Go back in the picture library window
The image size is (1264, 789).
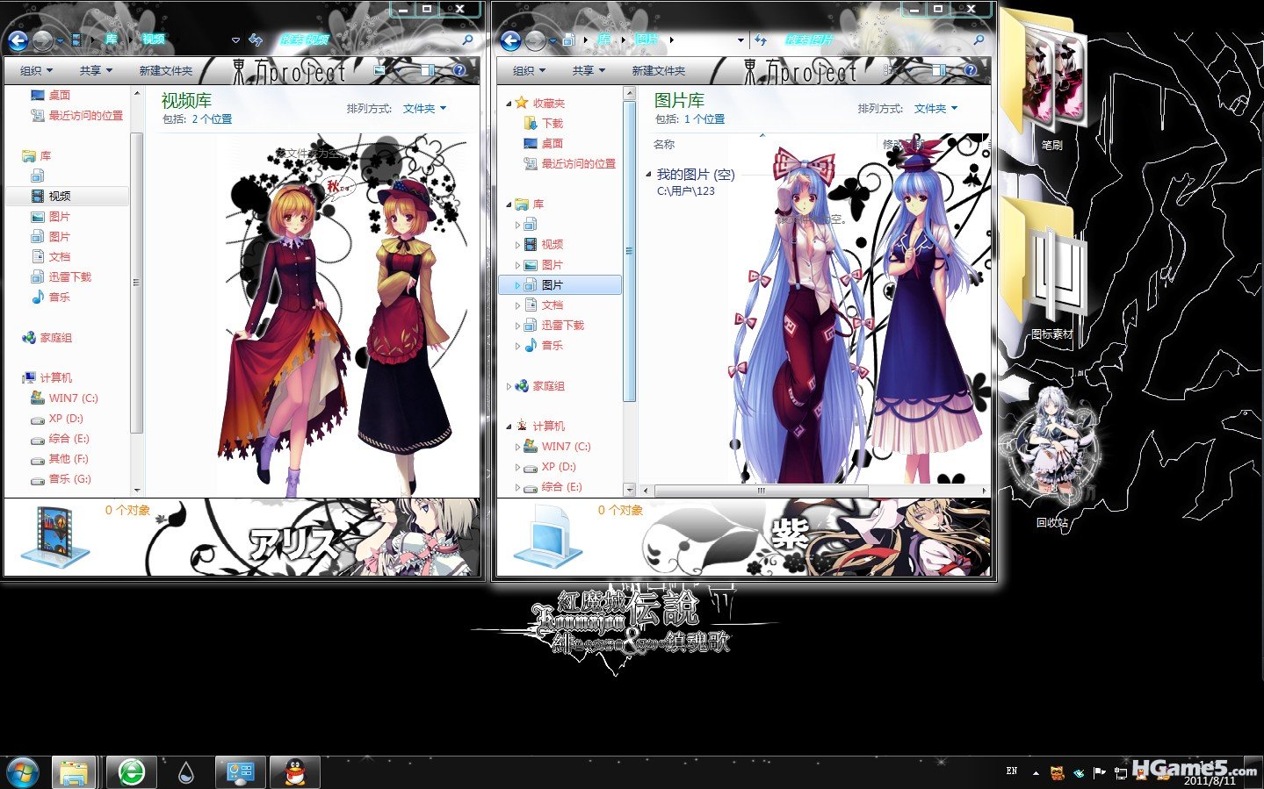(x=510, y=40)
